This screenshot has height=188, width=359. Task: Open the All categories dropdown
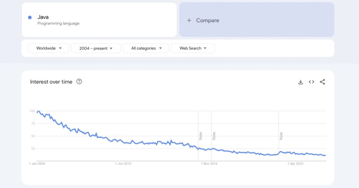[x=146, y=48]
